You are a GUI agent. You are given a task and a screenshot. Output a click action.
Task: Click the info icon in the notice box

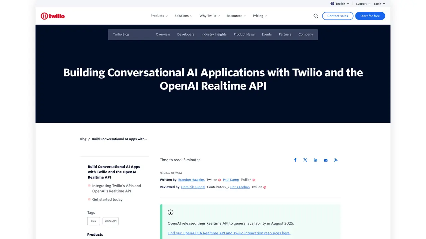(x=170, y=212)
